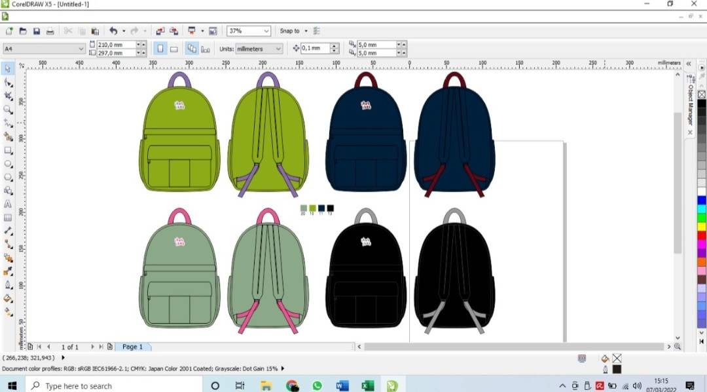This screenshot has height=392, width=707.
Task: Open the Fill bucket tool
Action: coord(8,298)
